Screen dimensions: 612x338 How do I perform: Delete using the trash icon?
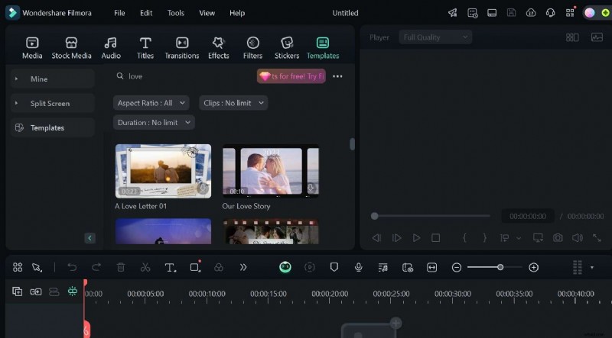[121, 268]
